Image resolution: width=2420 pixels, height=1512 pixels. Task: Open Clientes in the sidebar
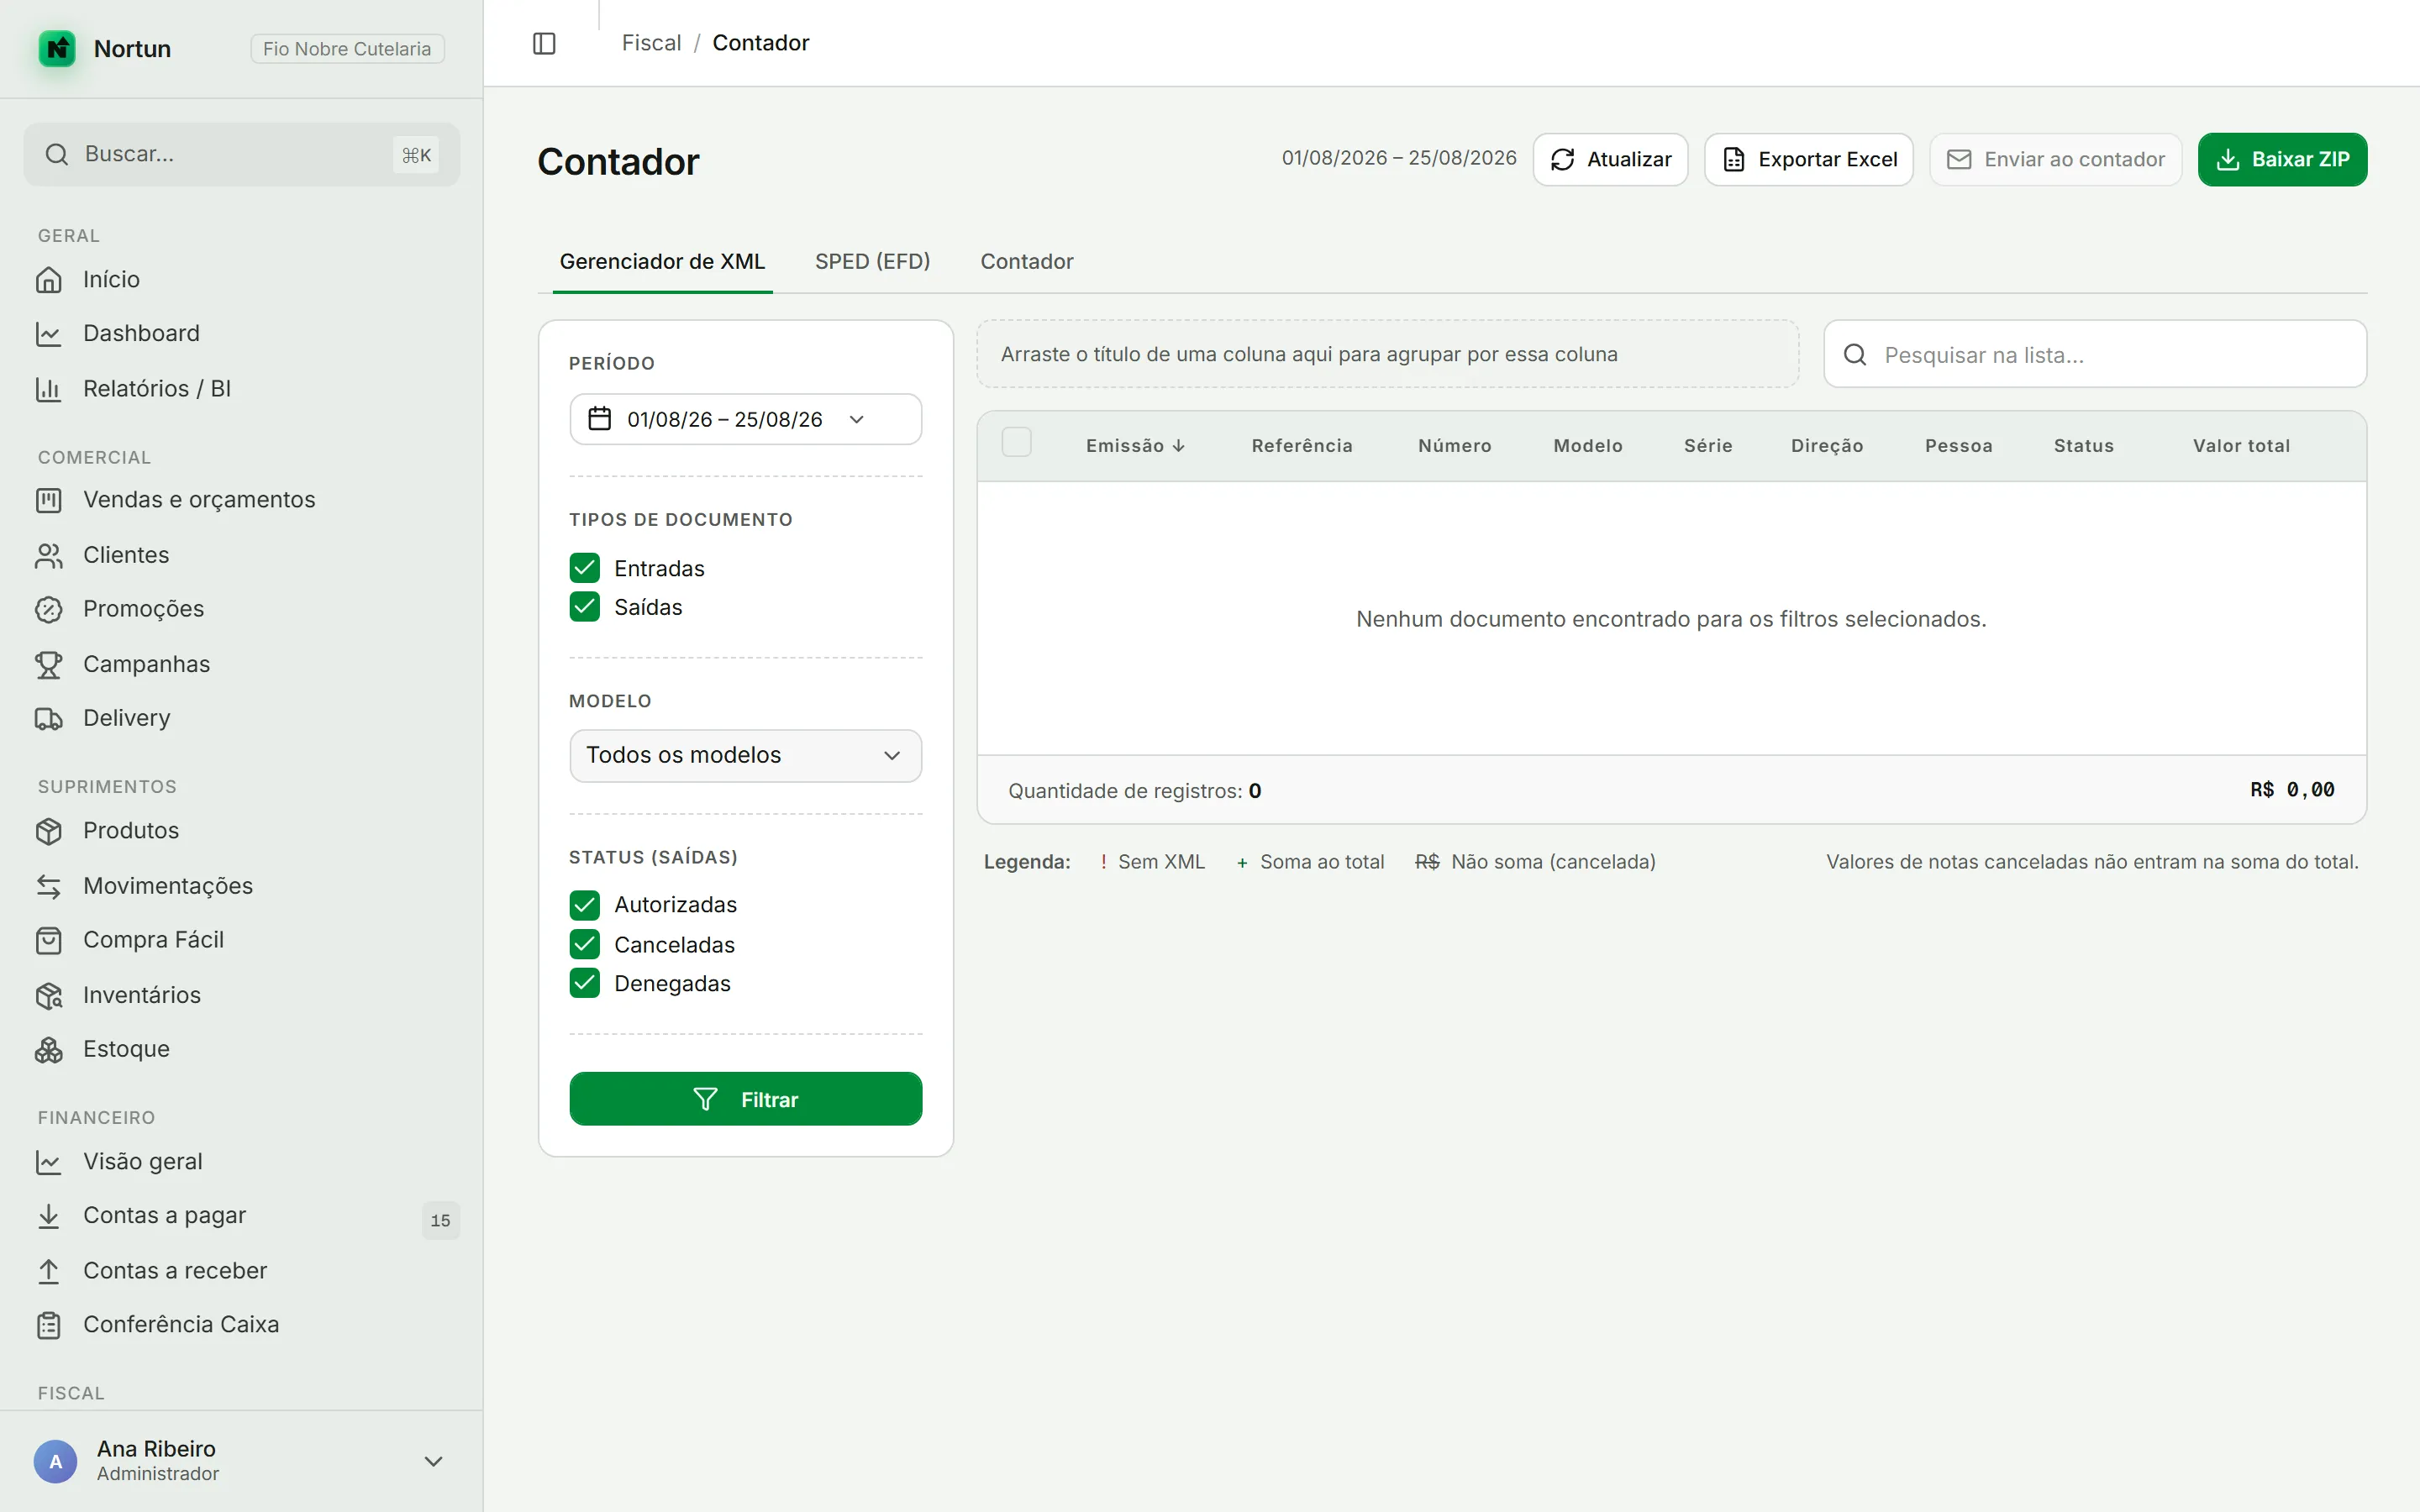(241, 555)
